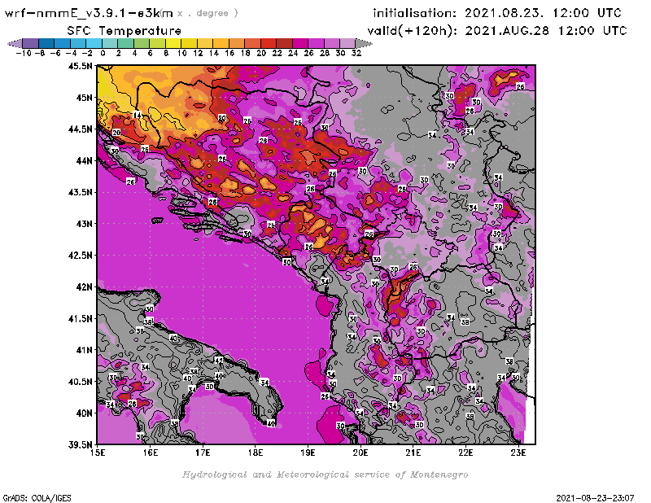651x503 pixels.
Task: Click the '42.5N' latitude axis label
Action: tap(81, 256)
